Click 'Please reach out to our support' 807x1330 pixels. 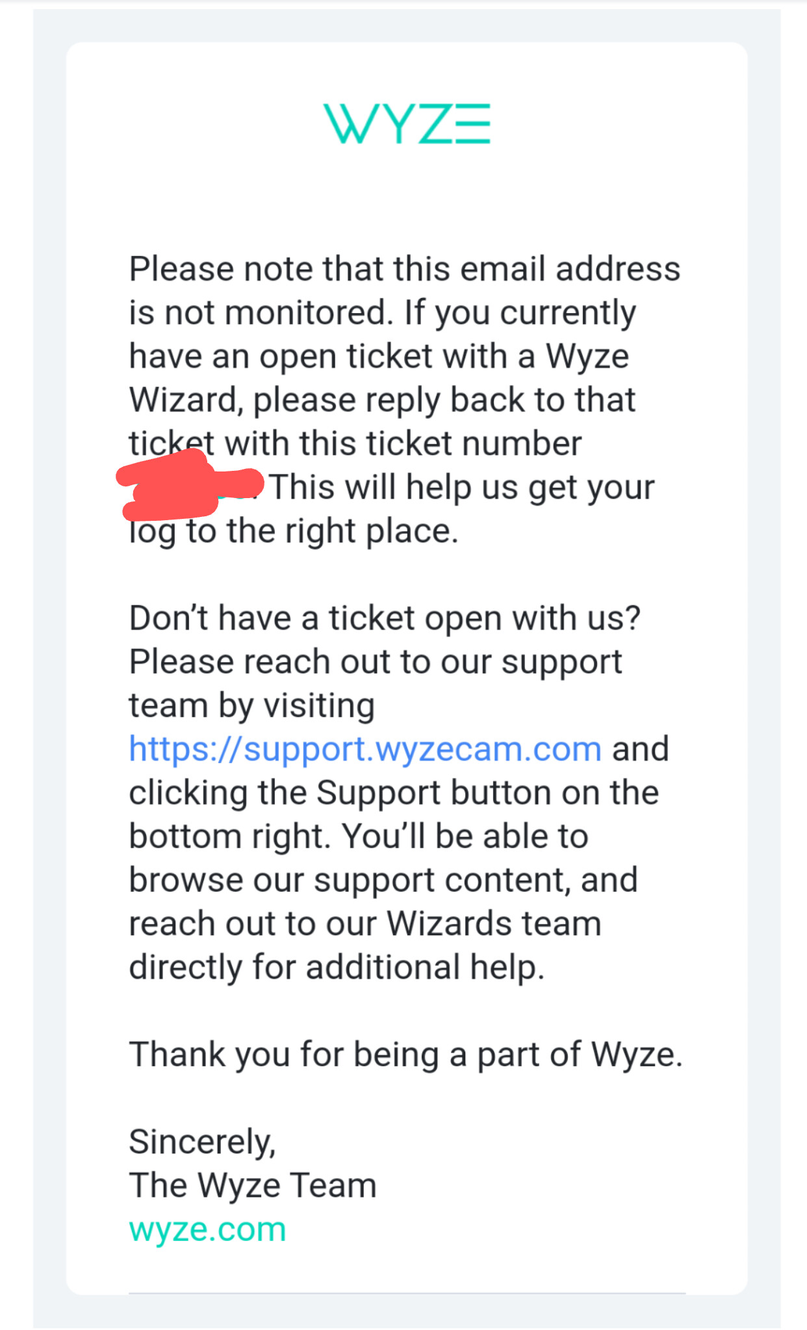click(376, 662)
